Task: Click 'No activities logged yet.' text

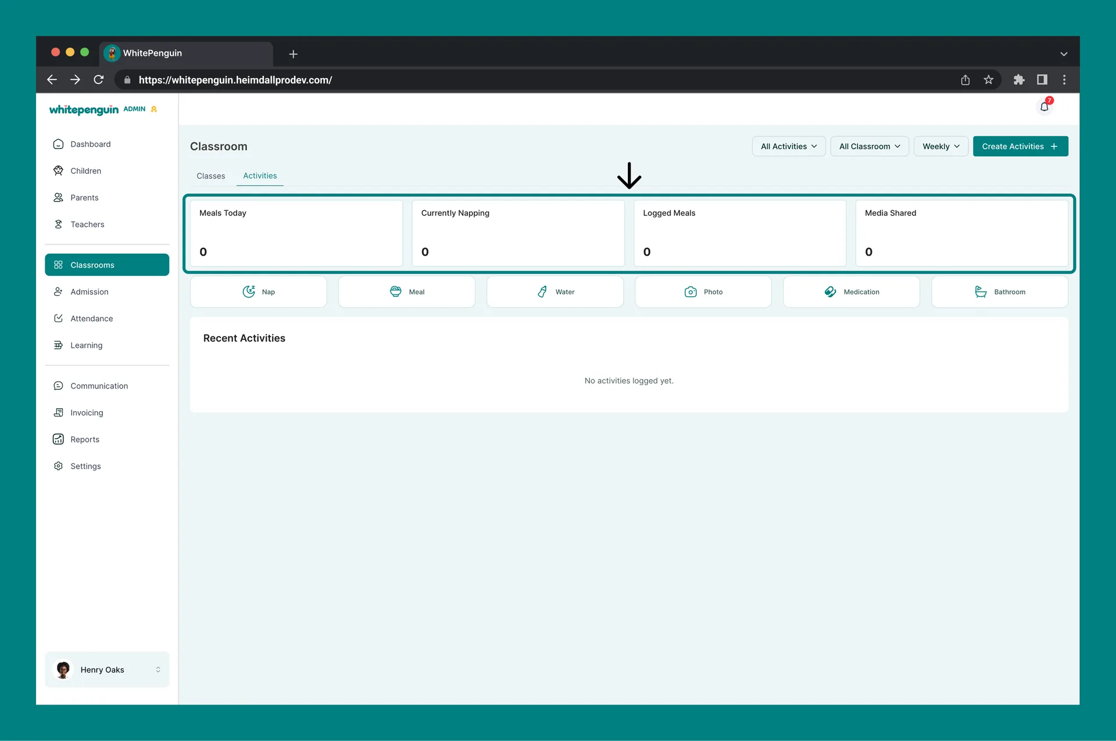Action: 629,381
